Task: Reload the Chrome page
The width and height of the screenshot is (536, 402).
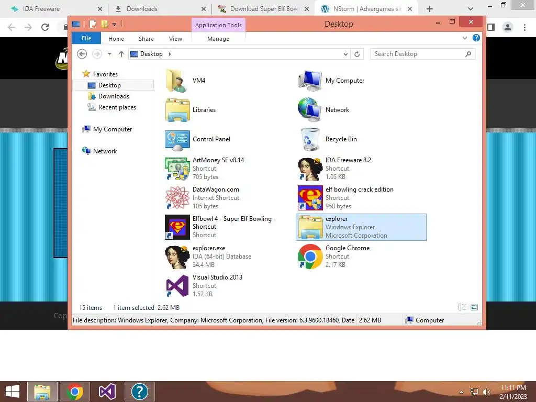Action: click(45, 27)
